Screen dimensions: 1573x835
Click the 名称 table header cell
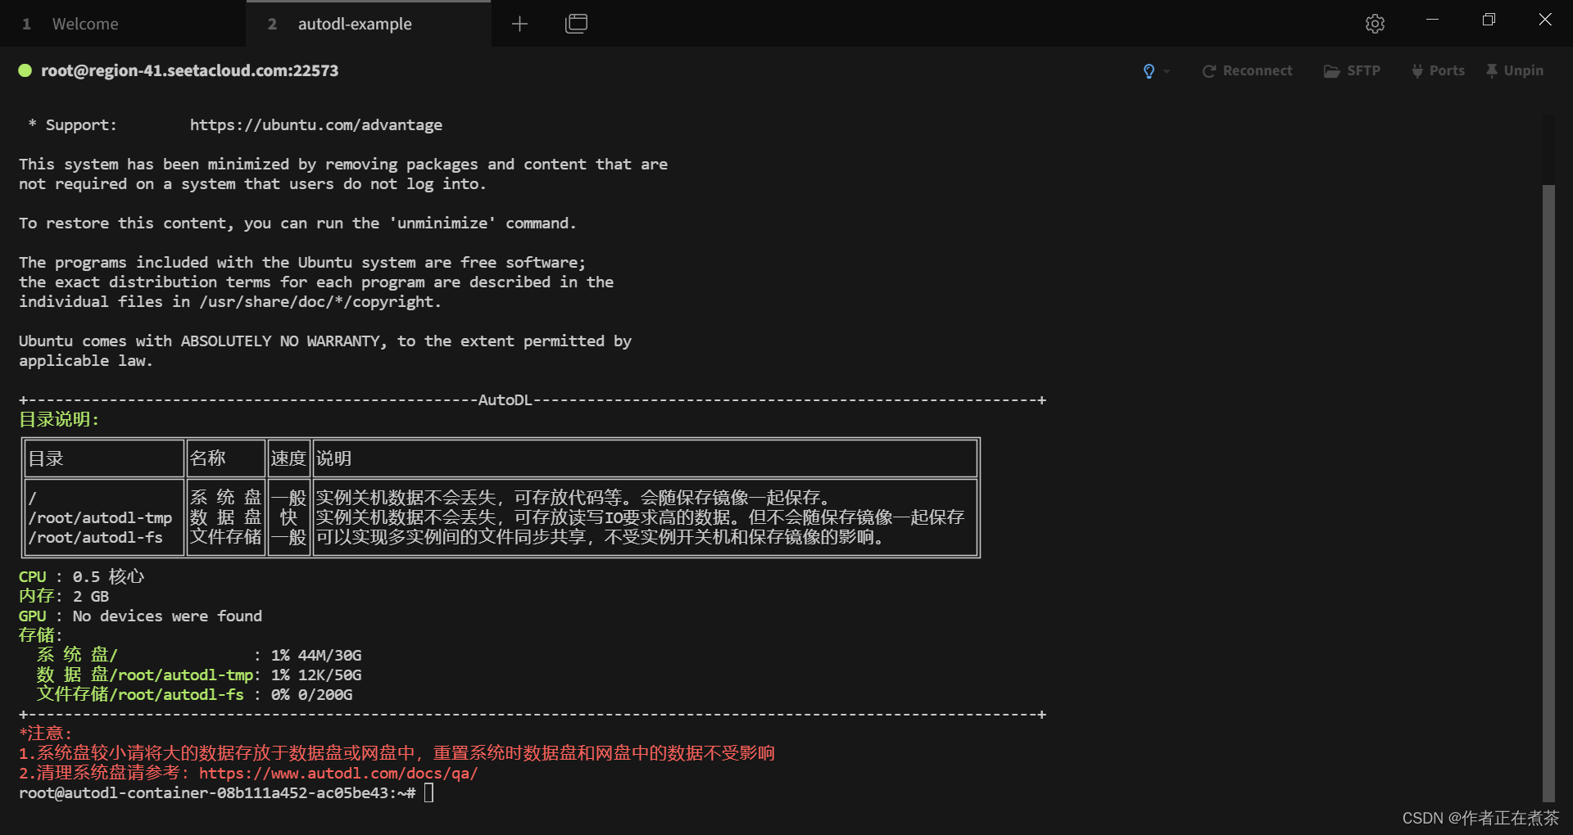225,458
